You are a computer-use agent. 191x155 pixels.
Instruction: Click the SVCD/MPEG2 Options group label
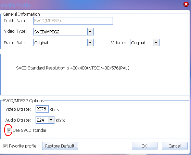[23, 101]
